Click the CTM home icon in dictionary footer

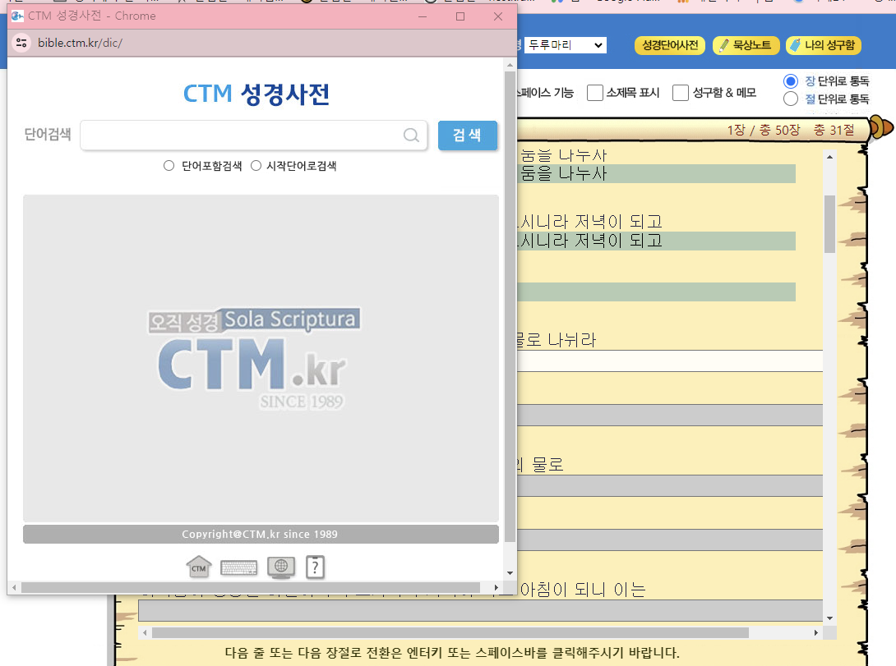(x=199, y=567)
